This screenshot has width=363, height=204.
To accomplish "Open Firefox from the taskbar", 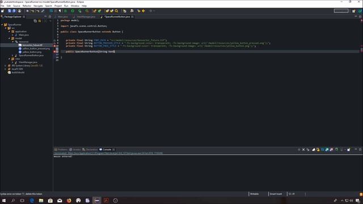I will point(69,201).
